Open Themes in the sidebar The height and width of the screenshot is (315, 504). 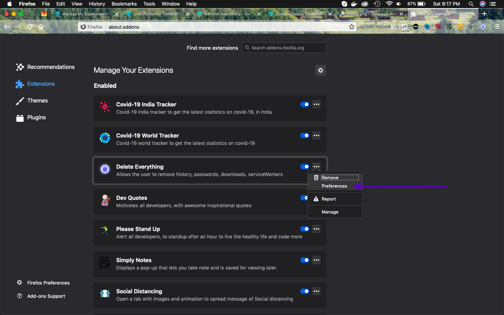32,100
